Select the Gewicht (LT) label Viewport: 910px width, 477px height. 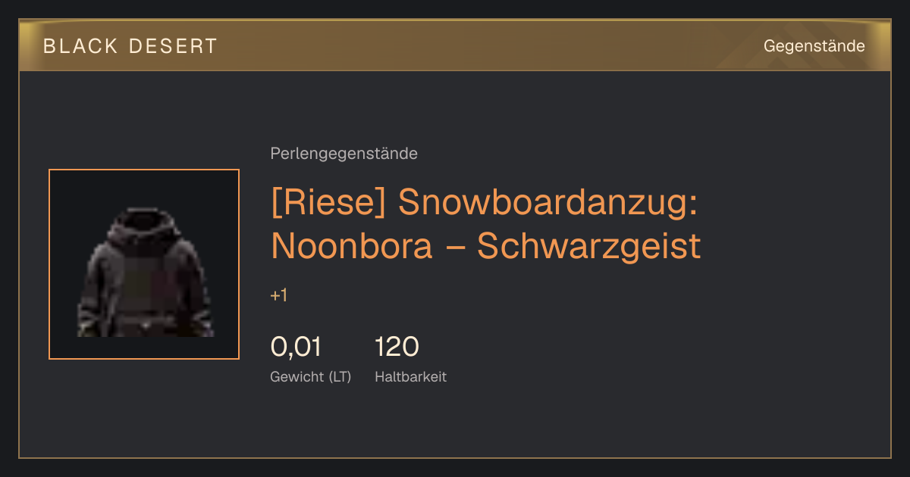311,376
